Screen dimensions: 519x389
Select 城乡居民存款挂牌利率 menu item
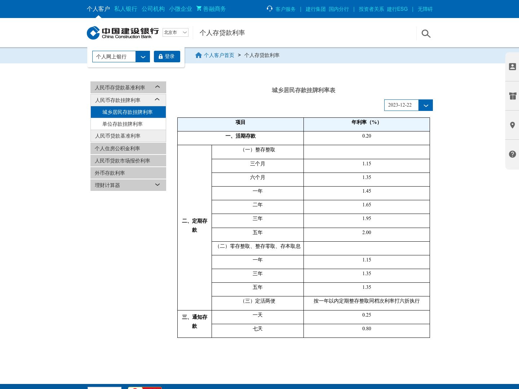pyautogui.click(x=128, y=112)
